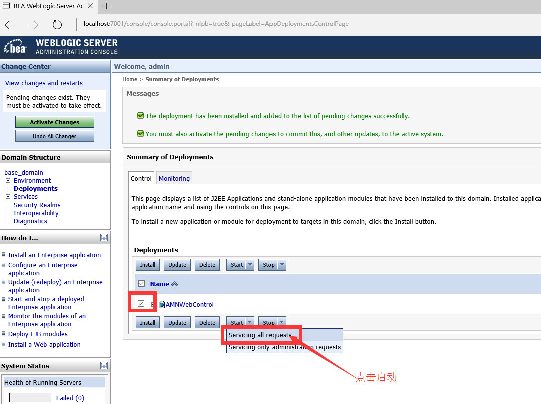The image size is (541, 404).
Task: Click the bottom Delete button
Action: [x=207, y=322]
